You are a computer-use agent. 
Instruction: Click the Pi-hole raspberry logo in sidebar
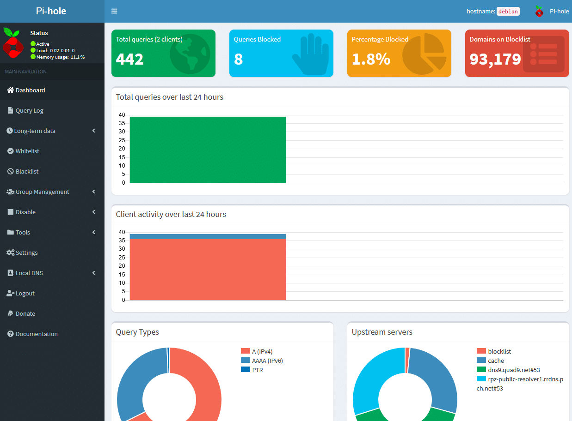[12, 42]
